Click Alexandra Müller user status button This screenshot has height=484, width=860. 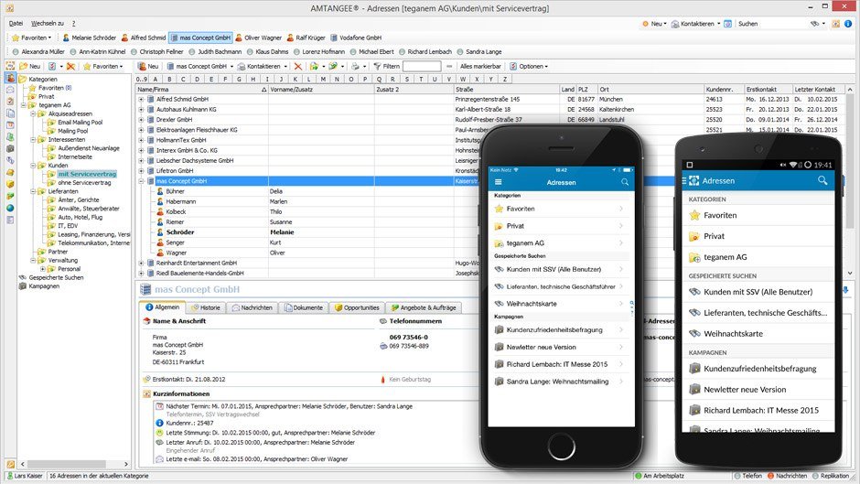(x=38, y=51)
